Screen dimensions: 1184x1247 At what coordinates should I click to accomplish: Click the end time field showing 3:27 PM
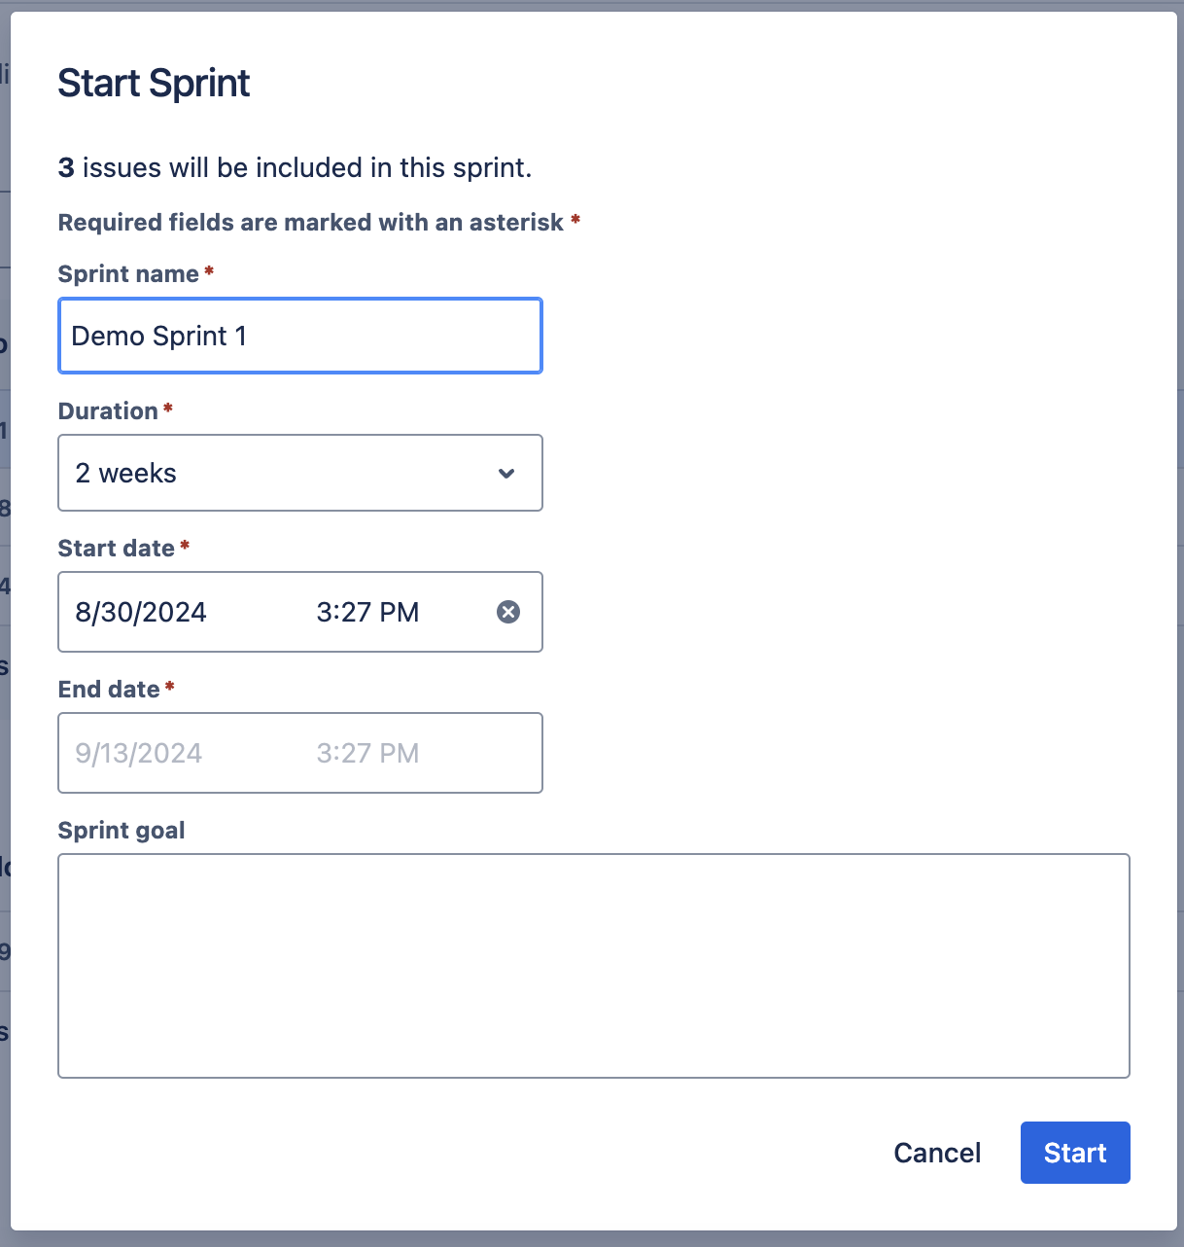[x=367, y=753]
